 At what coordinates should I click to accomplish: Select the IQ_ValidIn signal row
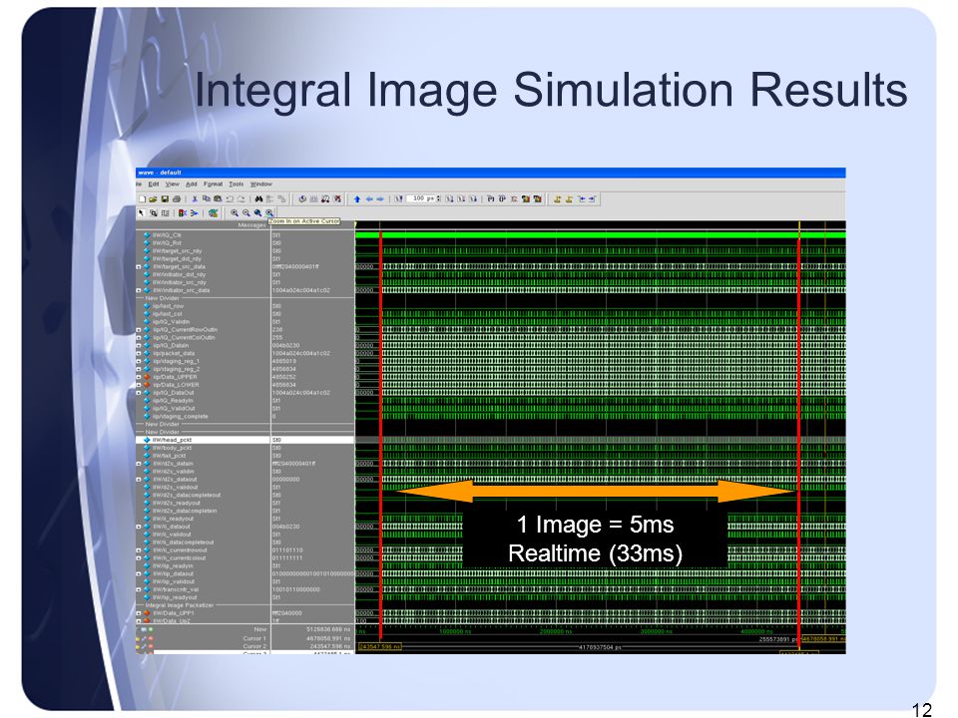[245, 322]
